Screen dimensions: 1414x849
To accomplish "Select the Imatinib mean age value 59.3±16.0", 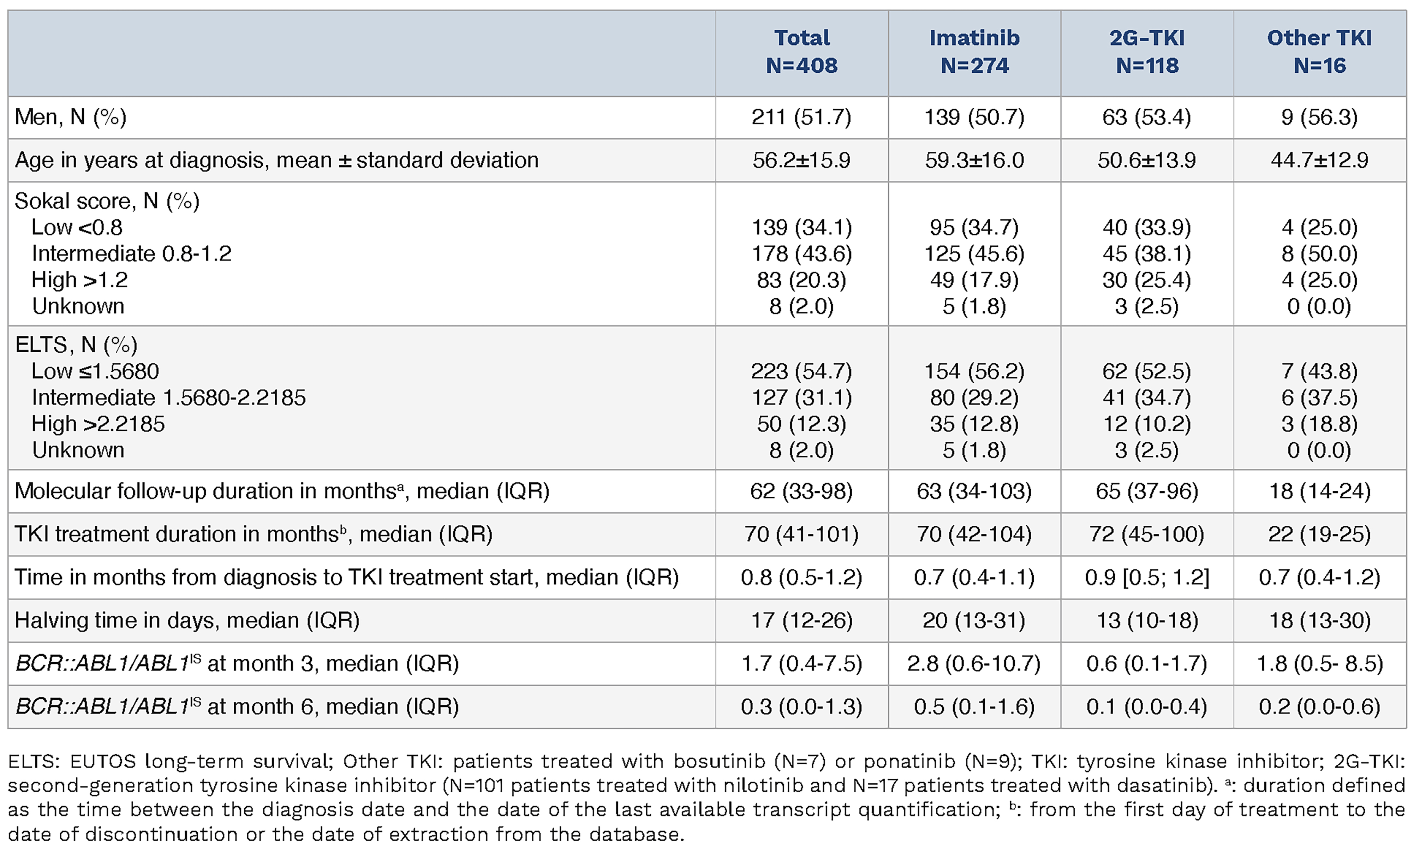I will [x=974, y=160].
